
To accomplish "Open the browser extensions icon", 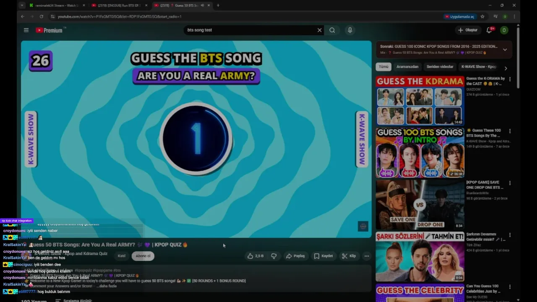I will 495,16.
